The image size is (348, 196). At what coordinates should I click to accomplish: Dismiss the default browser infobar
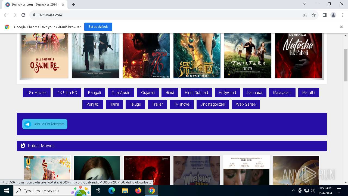341,27
